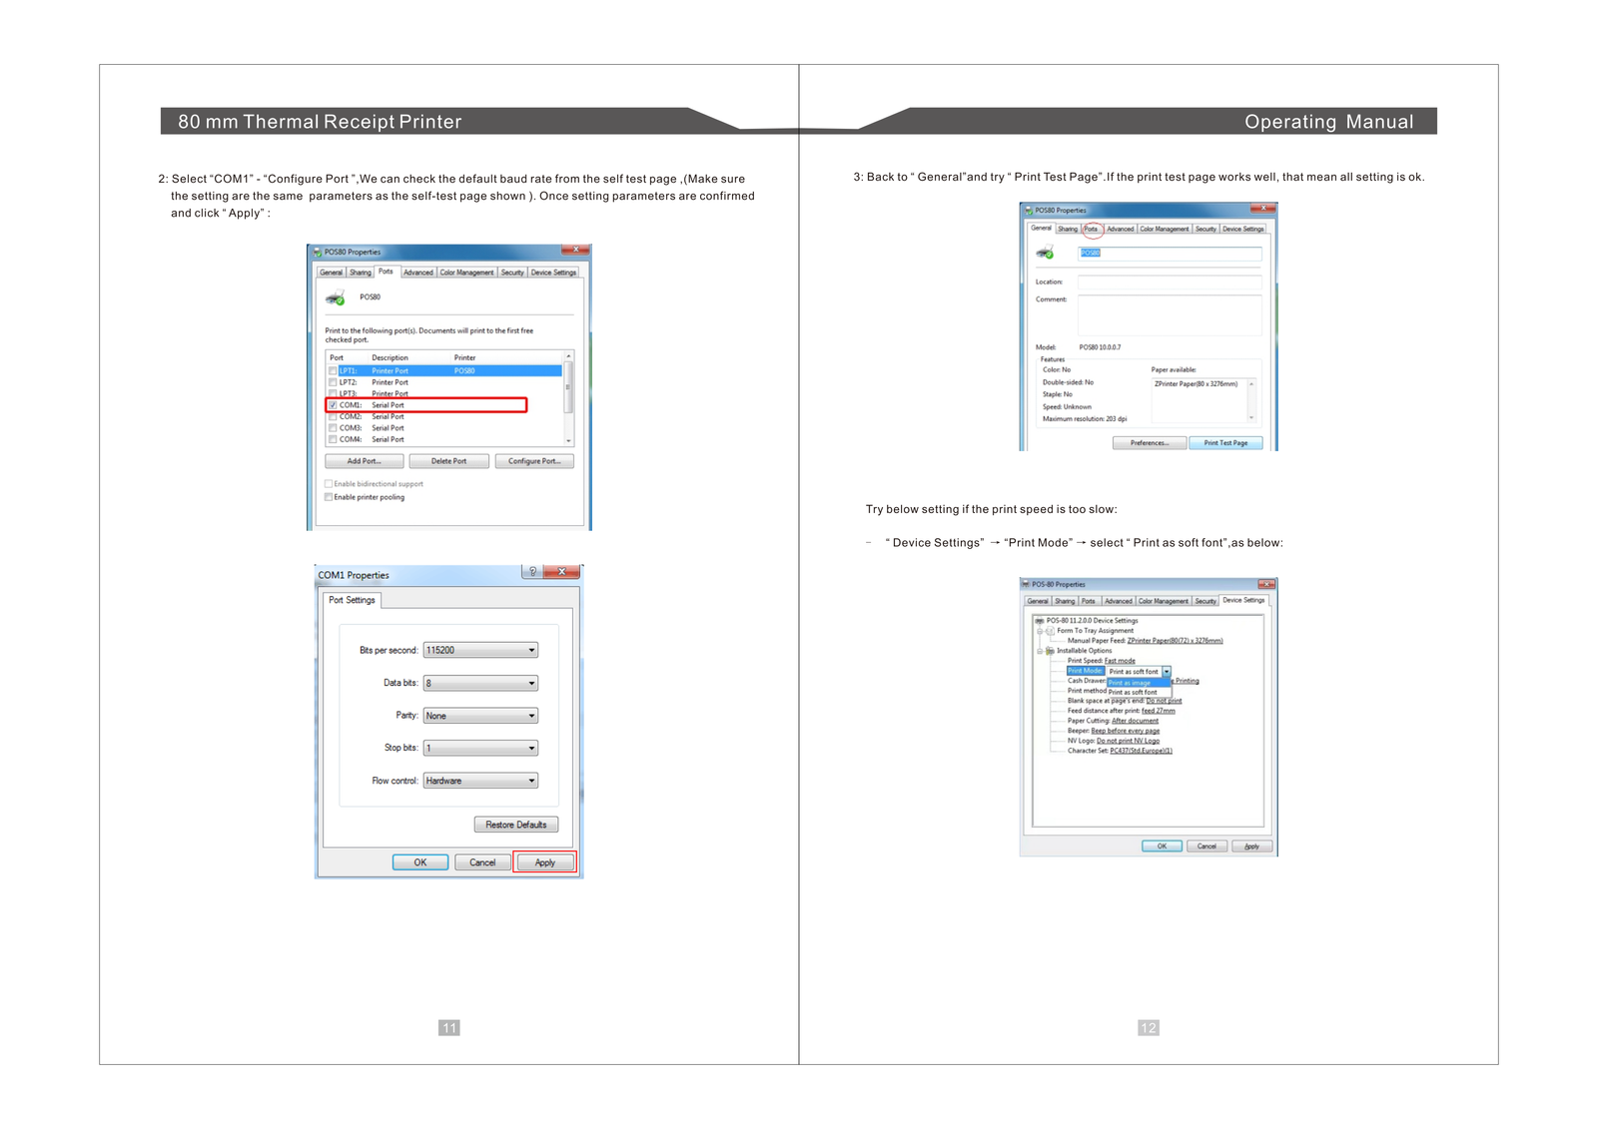
Task: Open the Flow control dropdown
Action: pyautogui.click(x=531, y=781)
